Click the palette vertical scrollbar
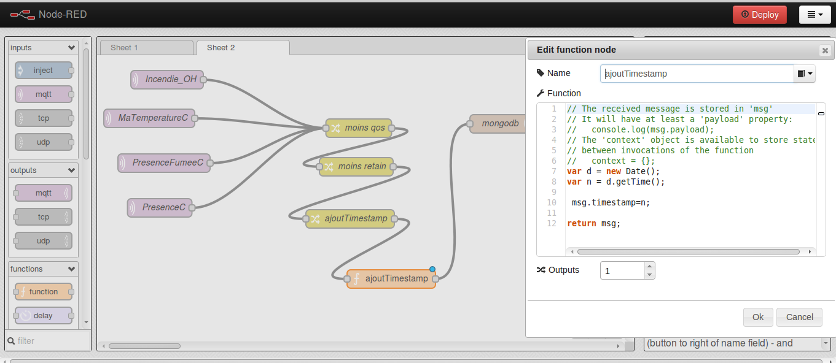836x363 pixels. [x=86, y=104]
